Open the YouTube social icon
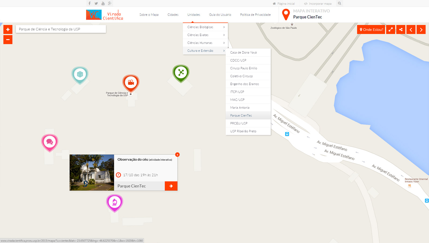 click(x=103, y=3)
